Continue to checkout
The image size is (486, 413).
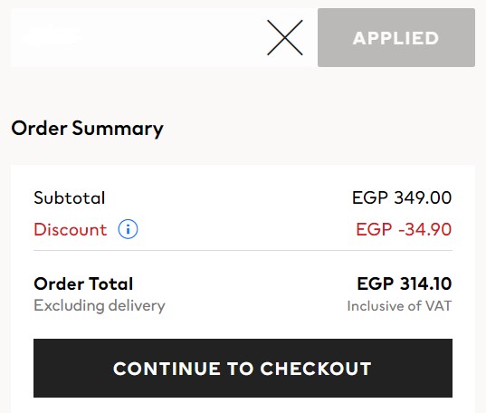pyautogui.click(x=243, y=368)
